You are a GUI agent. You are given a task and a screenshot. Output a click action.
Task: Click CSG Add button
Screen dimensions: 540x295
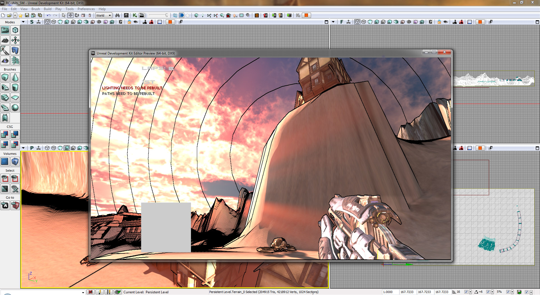[x=5, y=135]
